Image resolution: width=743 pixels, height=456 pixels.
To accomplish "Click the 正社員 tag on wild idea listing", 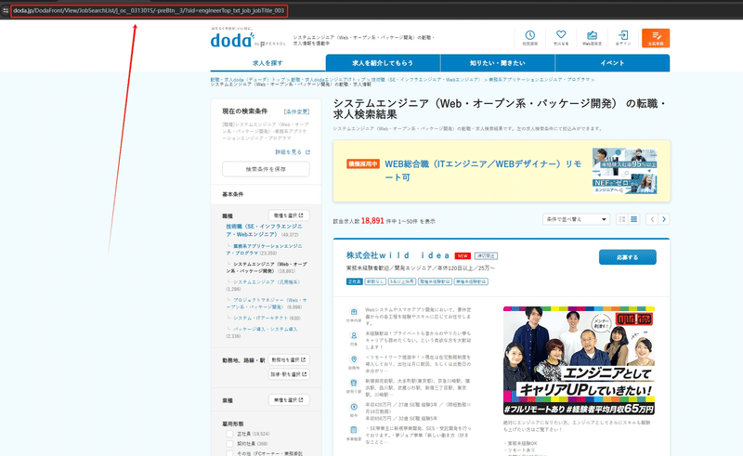I will point(354,281).
